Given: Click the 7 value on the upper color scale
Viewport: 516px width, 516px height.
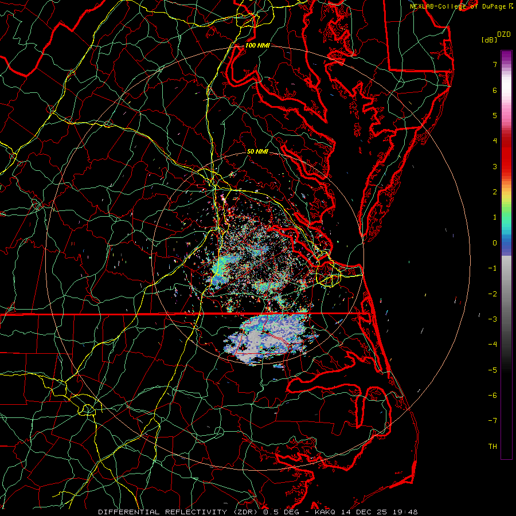Looking at the screenshot, I should [495, 64].
